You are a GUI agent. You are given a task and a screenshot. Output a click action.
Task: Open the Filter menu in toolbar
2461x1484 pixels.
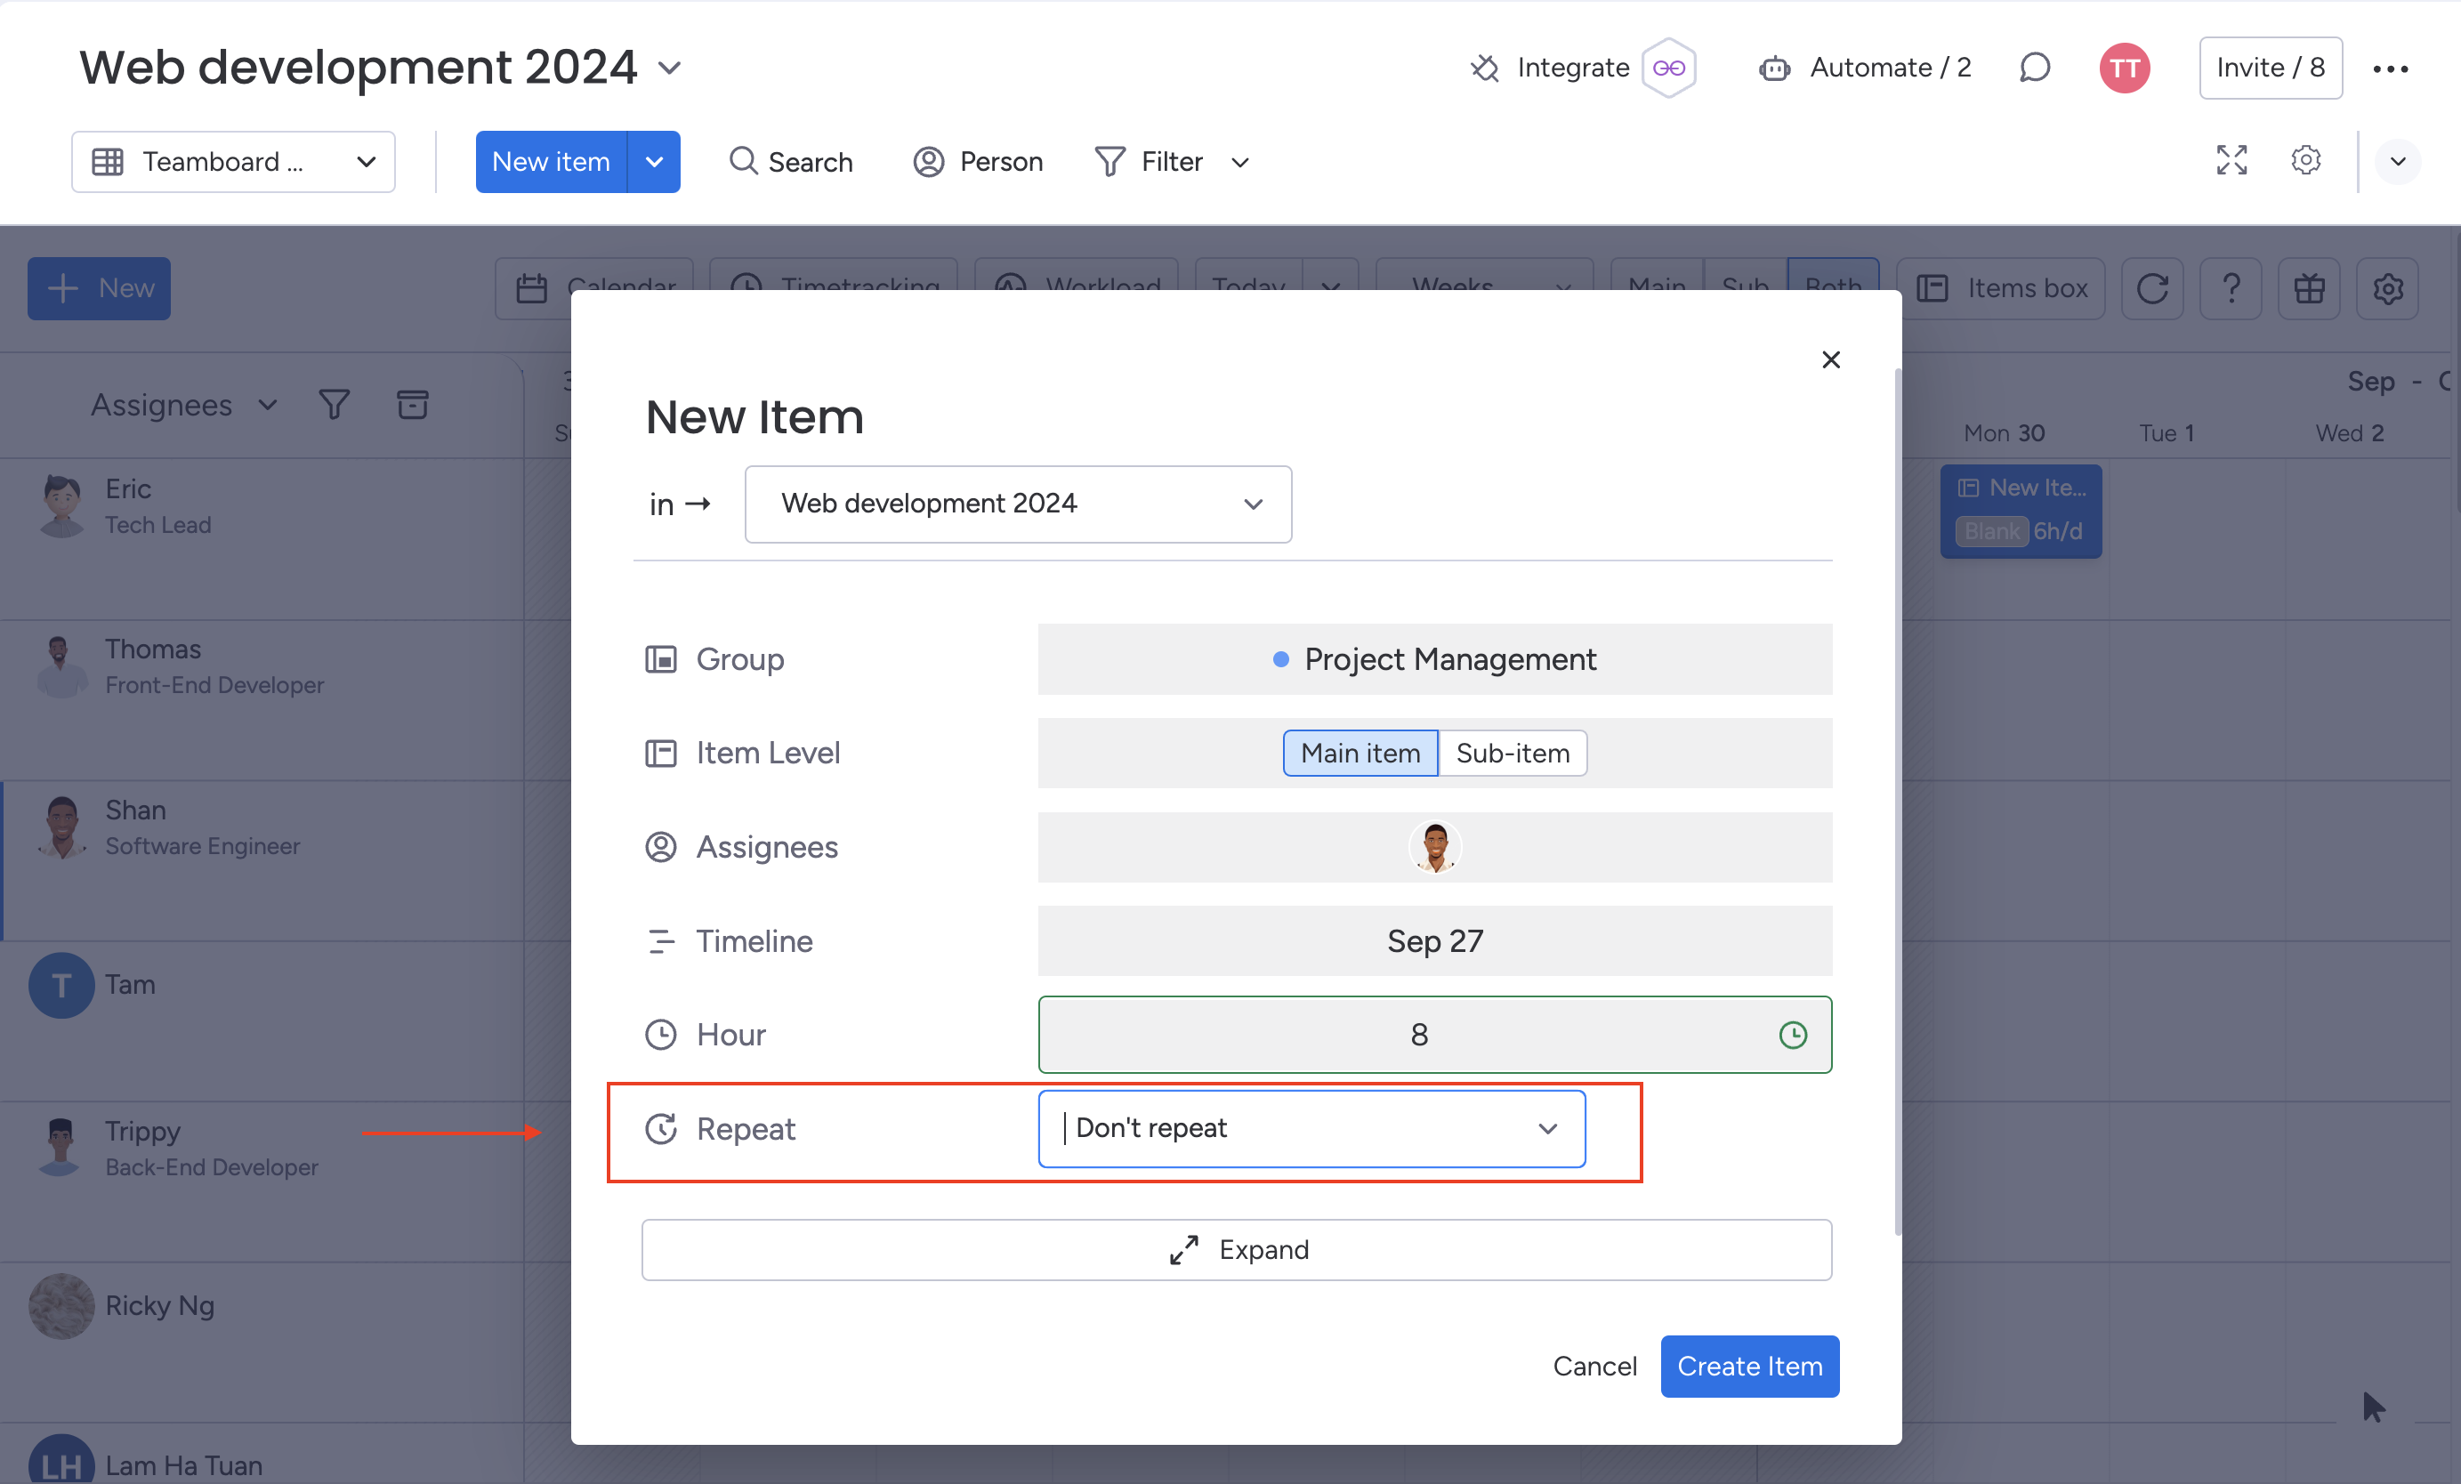[1172, 162]
